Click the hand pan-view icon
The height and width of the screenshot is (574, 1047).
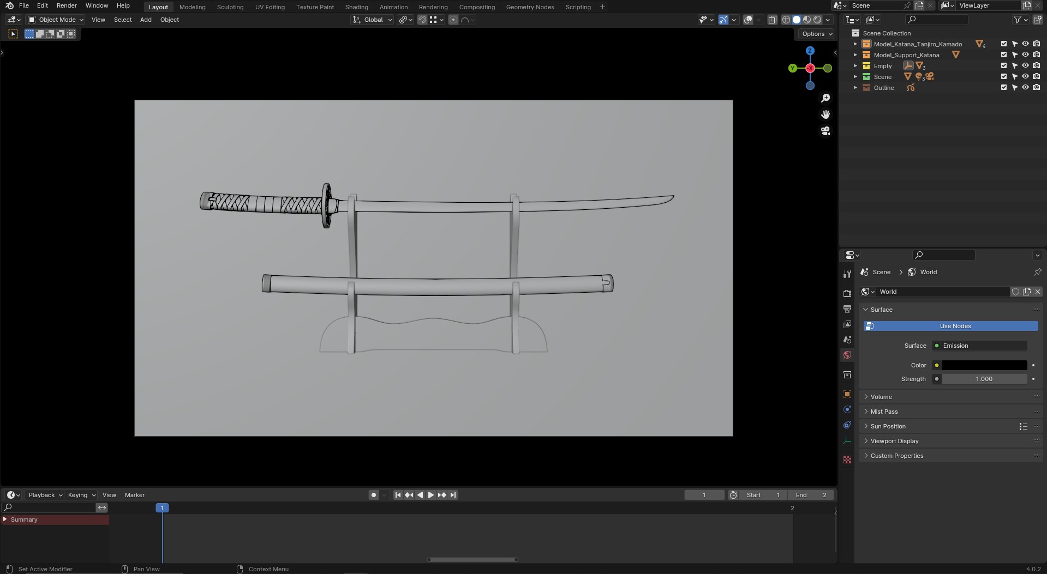pos(825,114)
